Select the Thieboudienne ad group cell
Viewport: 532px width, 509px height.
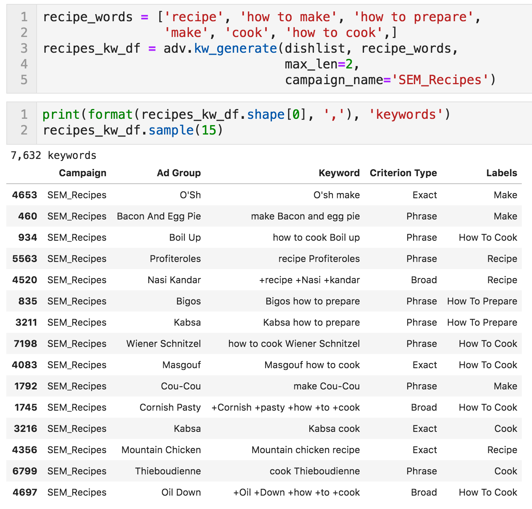coord(168,471)
